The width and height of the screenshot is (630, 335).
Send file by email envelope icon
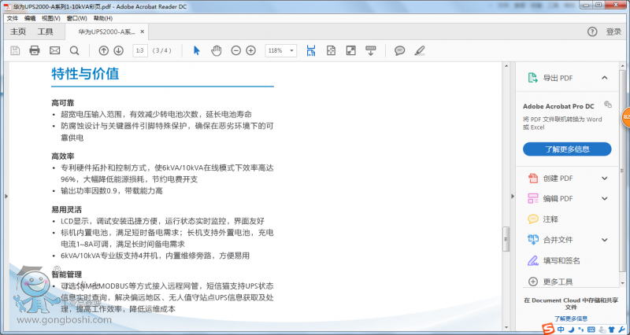click(x=54, y=50)
